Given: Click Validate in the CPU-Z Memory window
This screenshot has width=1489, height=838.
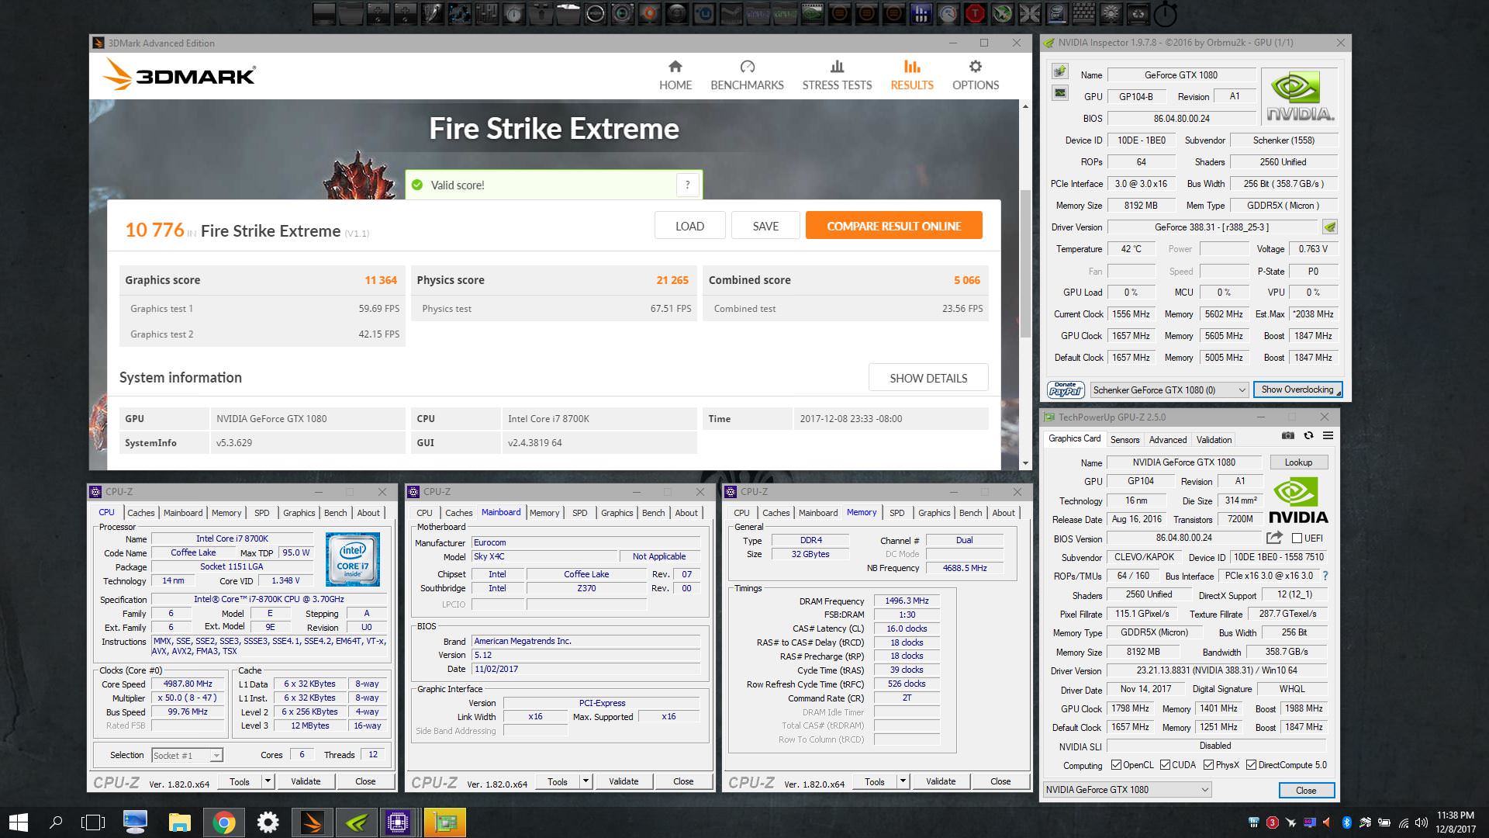Looking at the screenshot, I should coord(941,781).
